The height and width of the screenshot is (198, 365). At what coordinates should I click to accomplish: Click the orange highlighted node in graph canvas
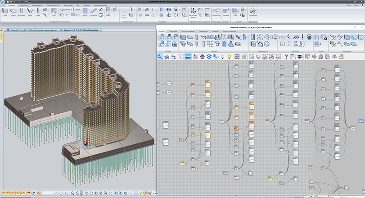pyautogui.click(x=236, y=128)
